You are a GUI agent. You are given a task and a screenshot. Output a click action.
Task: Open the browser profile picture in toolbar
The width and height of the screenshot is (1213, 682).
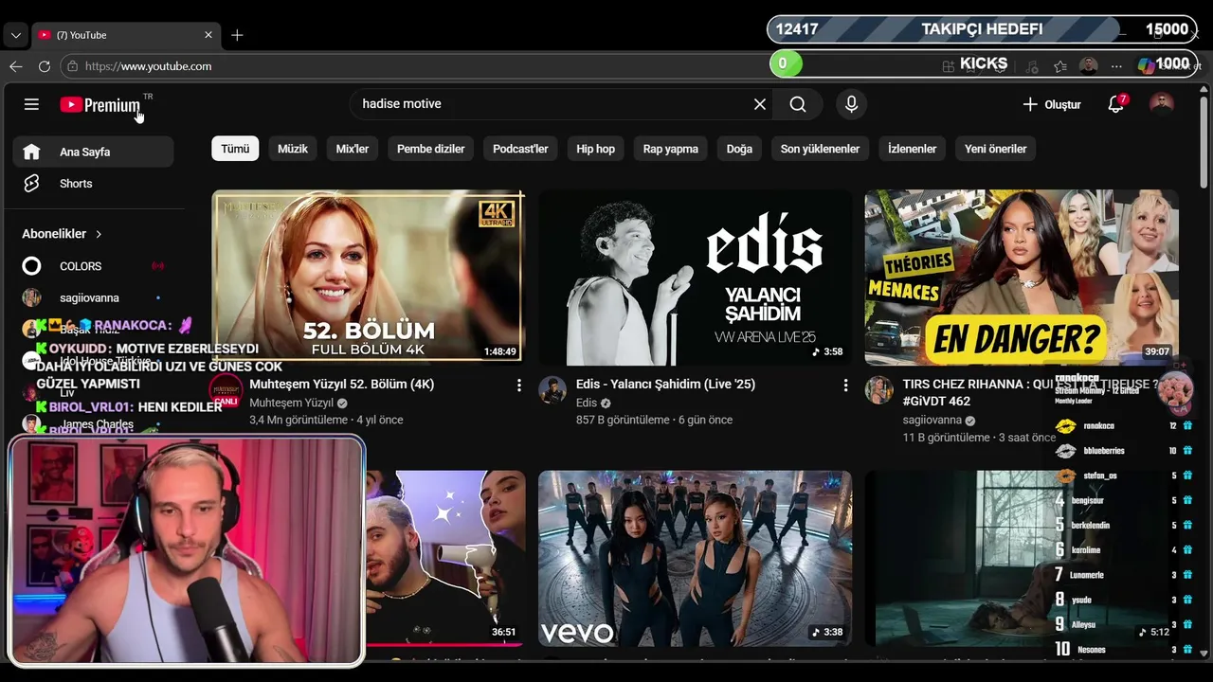tap(1089, 66)
